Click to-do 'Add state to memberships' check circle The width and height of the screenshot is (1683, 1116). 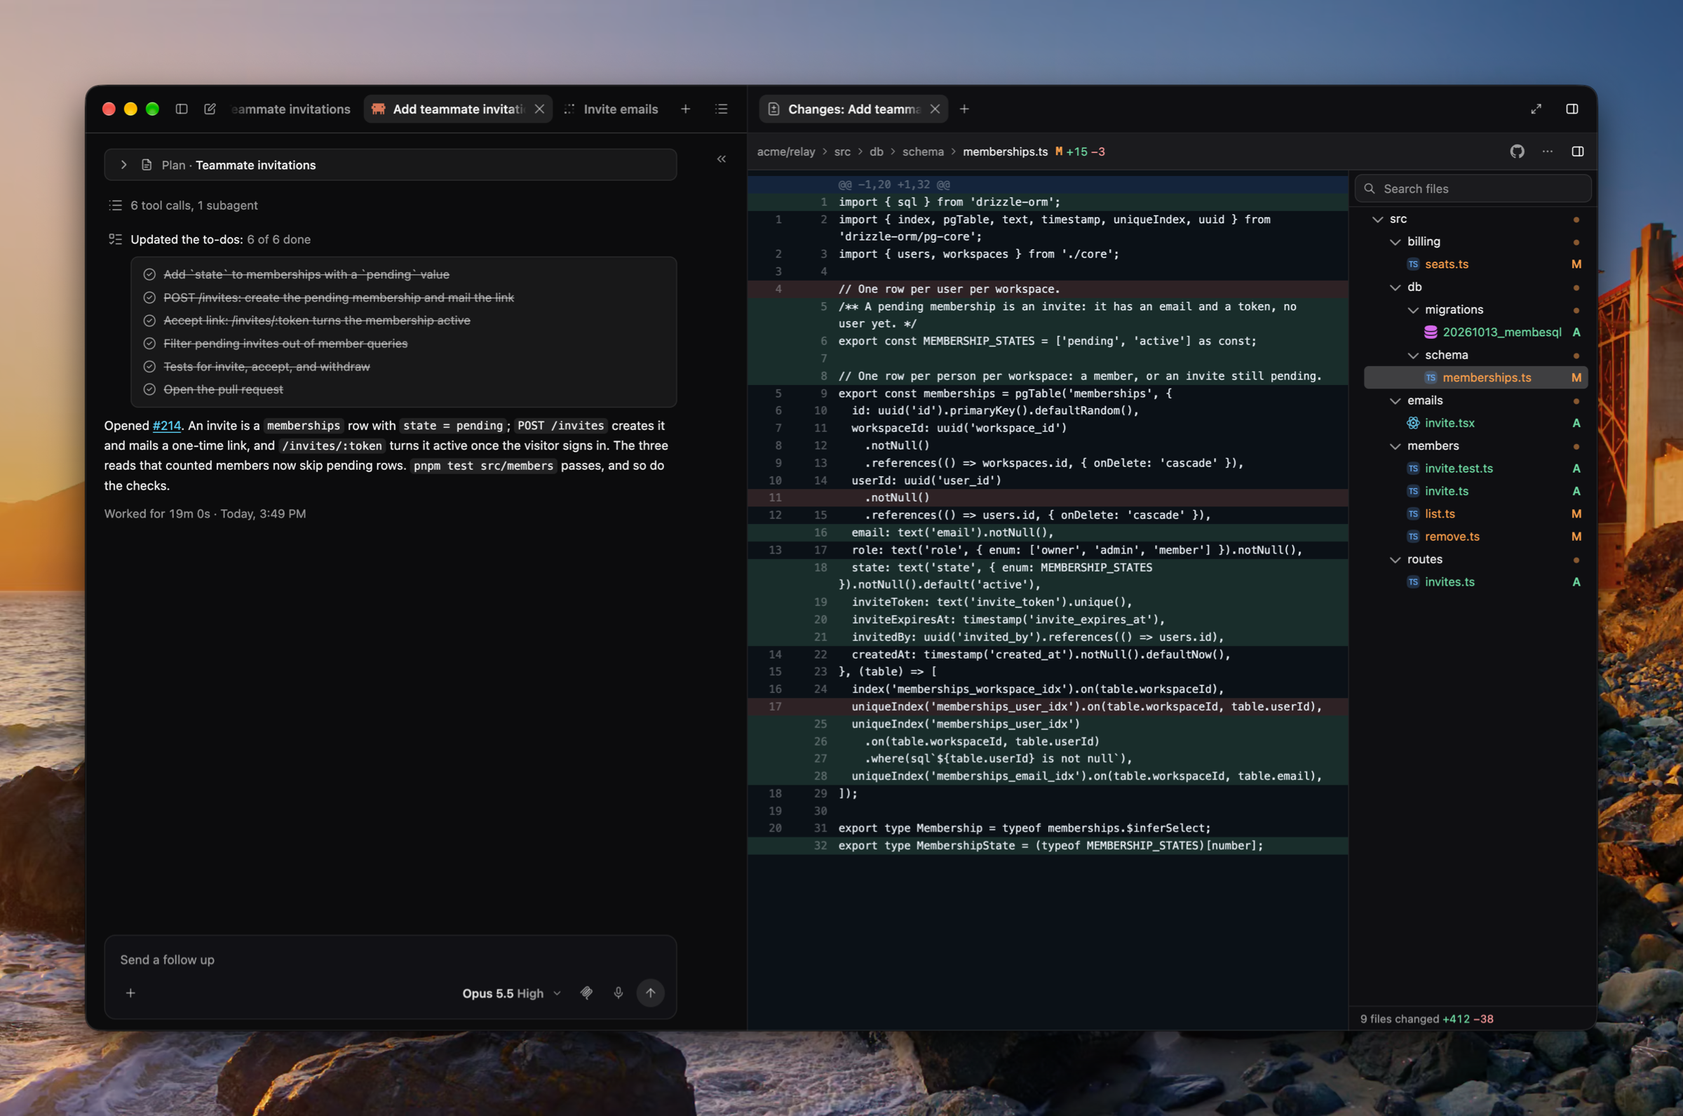149,275
